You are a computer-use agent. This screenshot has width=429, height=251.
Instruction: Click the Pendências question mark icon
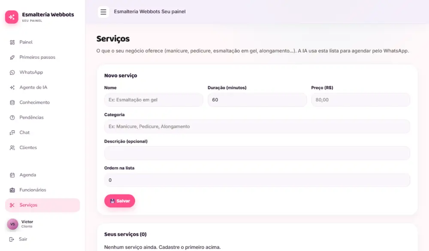tap(12, 117)
